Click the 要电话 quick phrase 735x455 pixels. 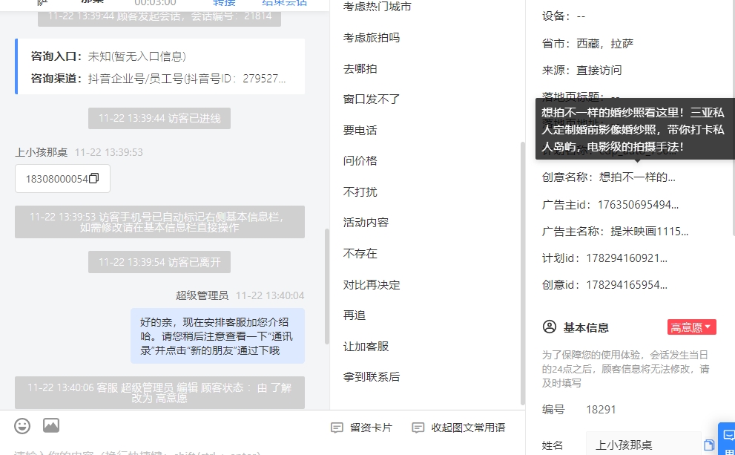point(360,131)
